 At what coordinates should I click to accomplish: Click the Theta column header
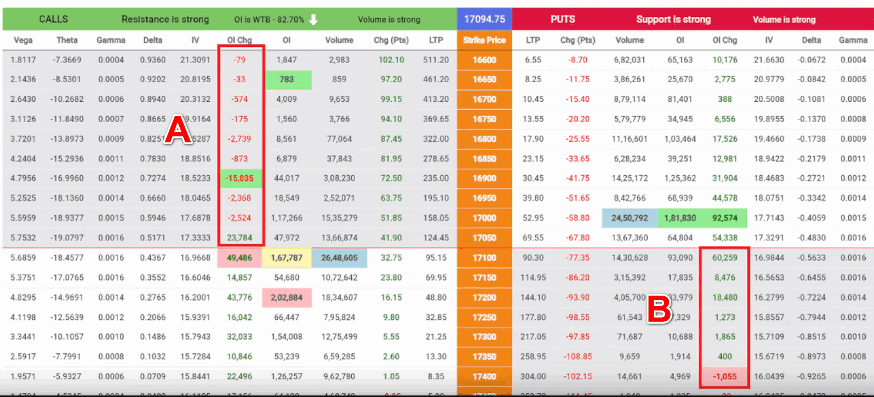point(67,40)
